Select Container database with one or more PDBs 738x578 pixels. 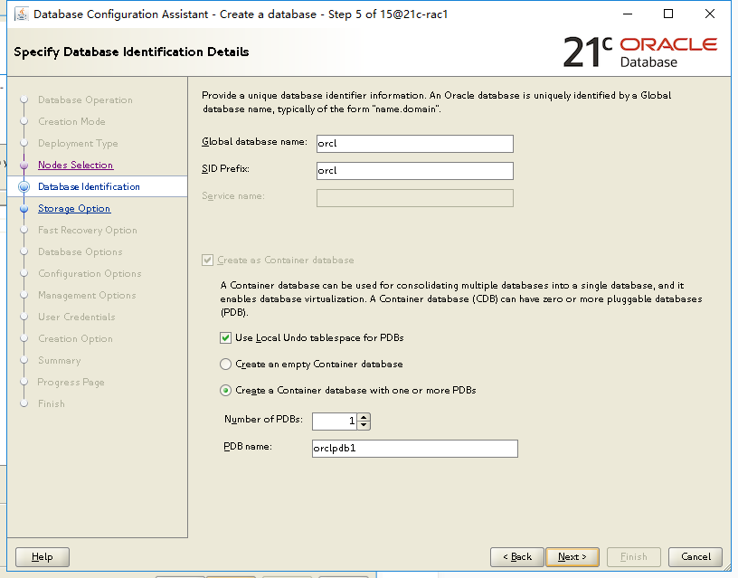pos(225,391)
